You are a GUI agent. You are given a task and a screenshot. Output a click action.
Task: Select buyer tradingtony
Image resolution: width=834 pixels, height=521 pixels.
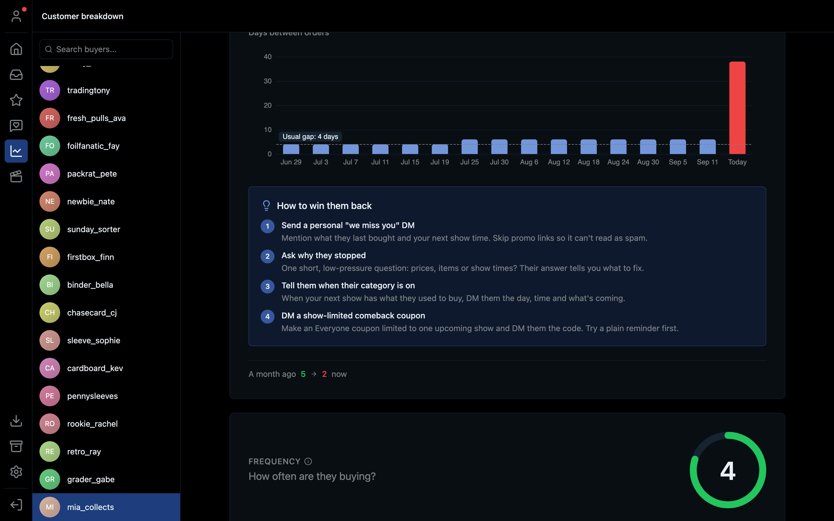(106, 90)
